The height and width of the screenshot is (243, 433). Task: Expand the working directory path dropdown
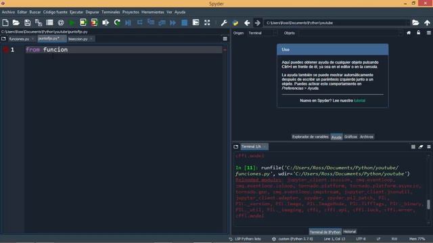pos(407,23)
